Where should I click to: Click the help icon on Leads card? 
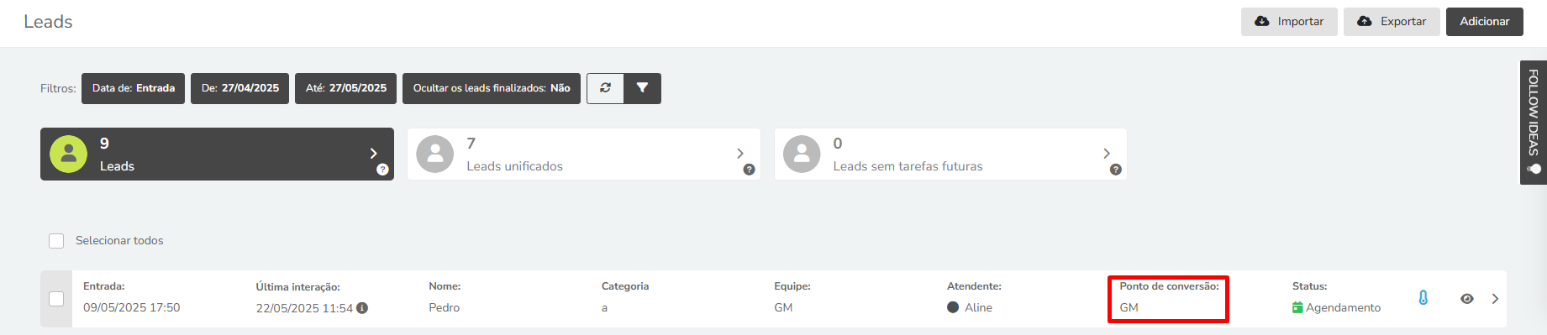tap(382, 170)
